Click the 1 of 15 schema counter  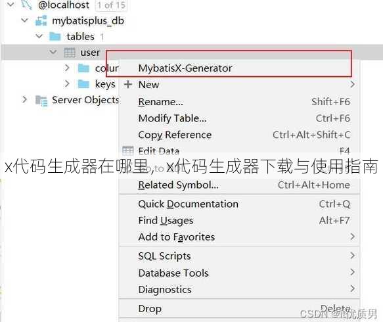point(112,5)
